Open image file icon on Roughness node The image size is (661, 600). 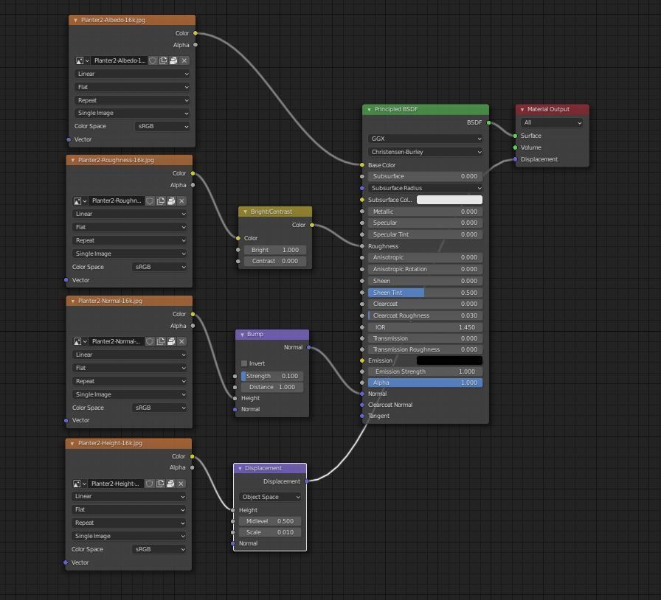point(171,201)
